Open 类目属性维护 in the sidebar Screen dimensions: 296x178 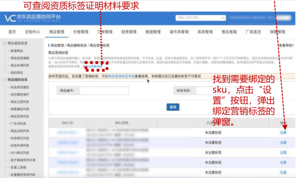[x=20, y=94]
